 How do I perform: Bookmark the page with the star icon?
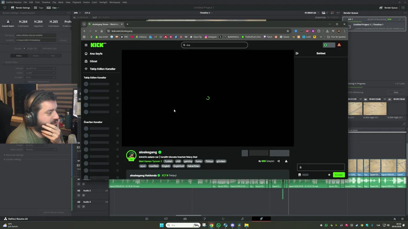point(288,31)
